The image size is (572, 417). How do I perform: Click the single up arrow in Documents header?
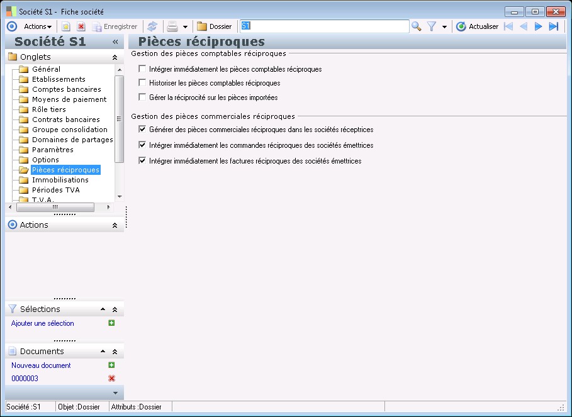pos(103,352)
